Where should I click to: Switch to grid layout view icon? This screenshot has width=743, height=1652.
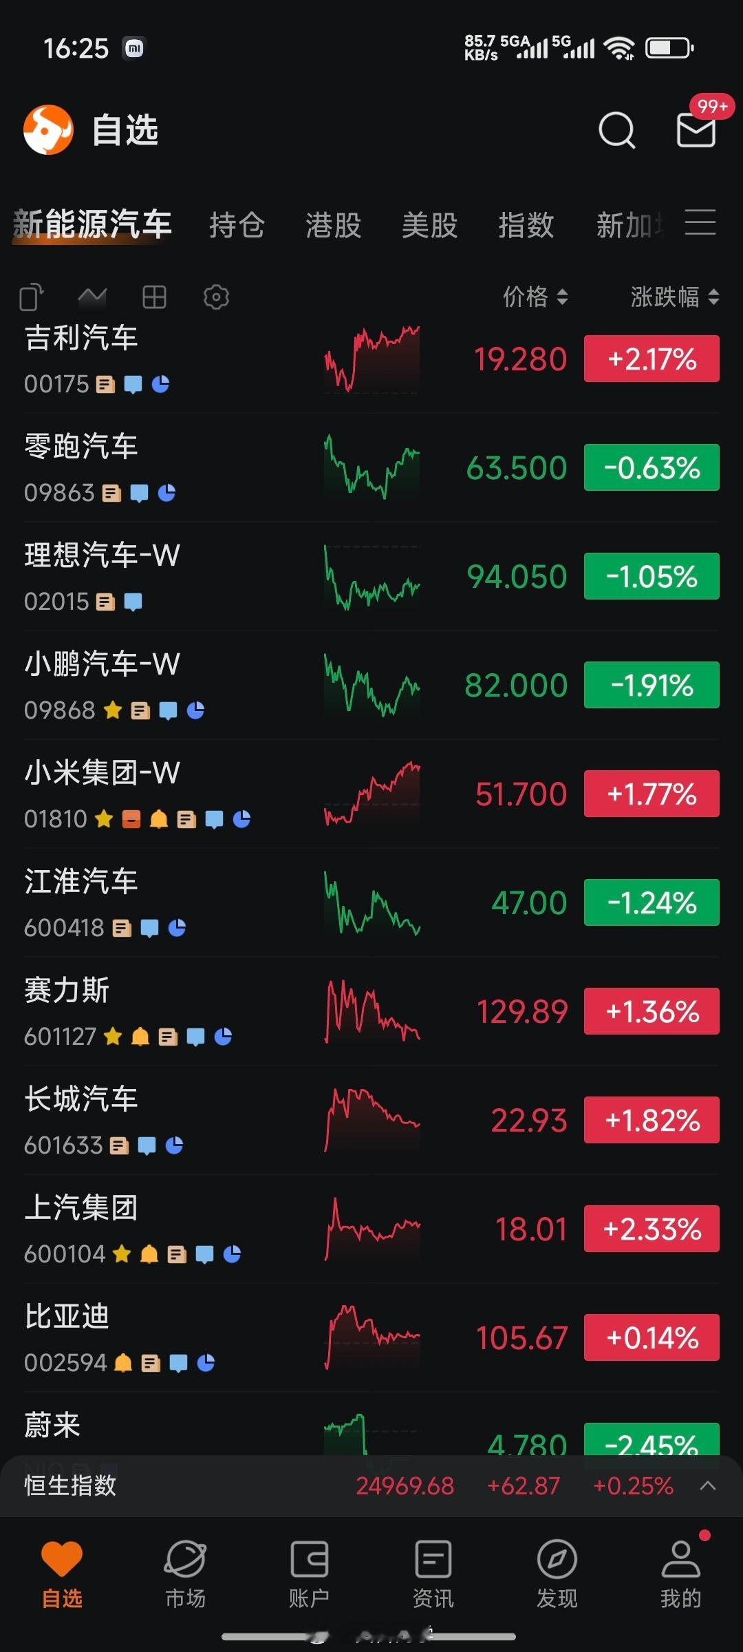tap(154, 297)
